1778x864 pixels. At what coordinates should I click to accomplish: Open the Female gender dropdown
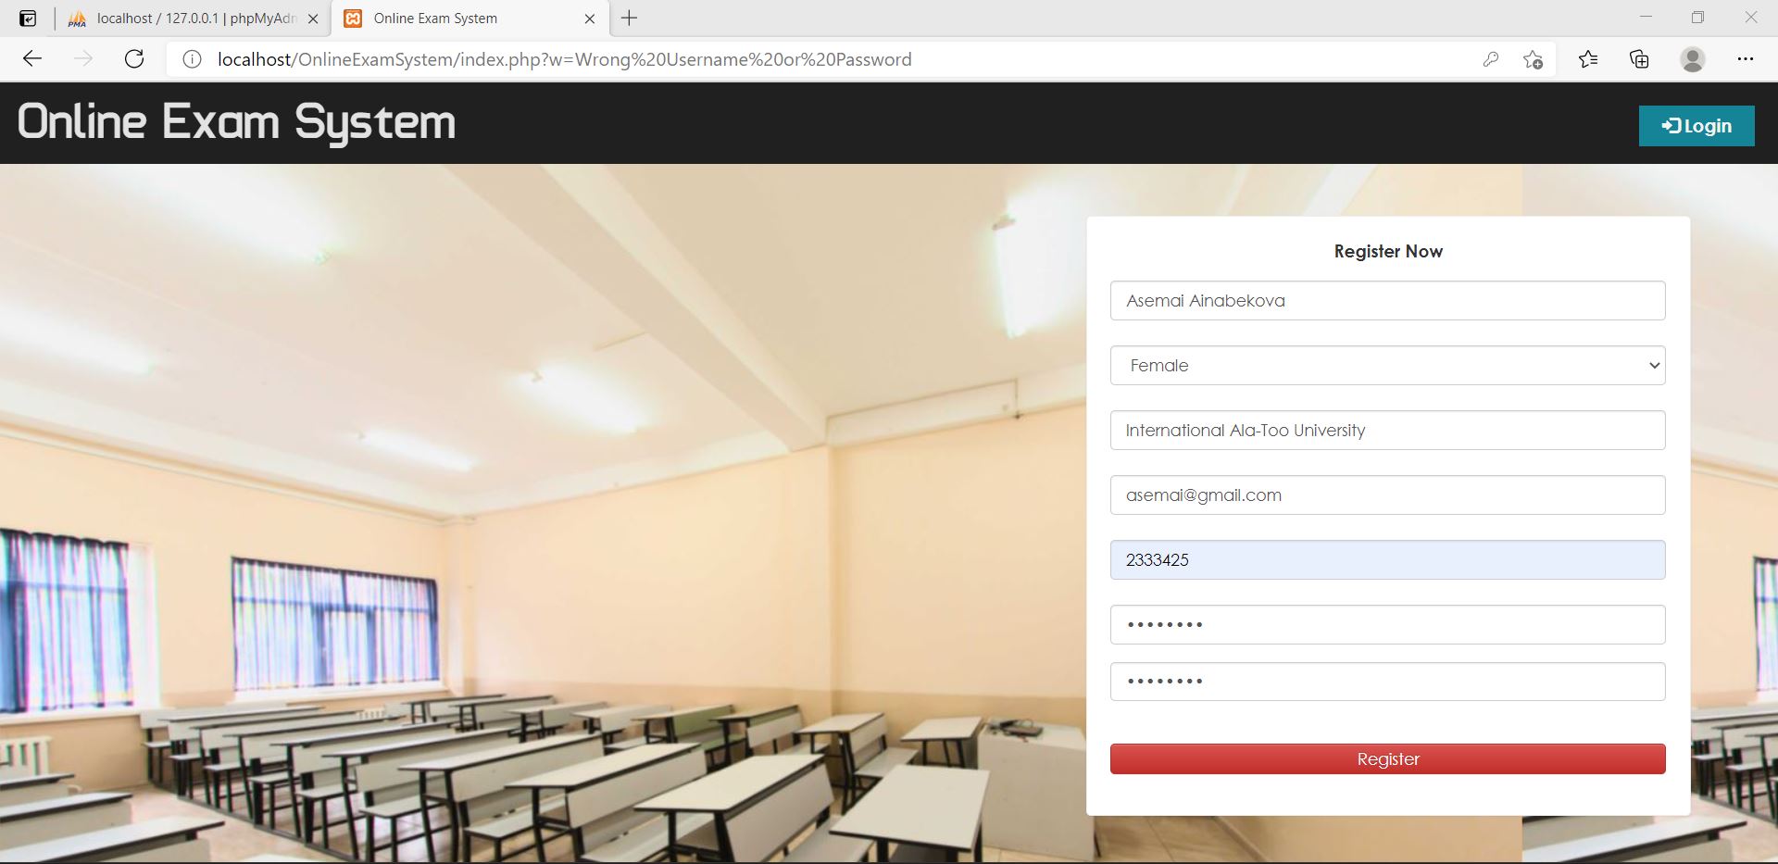pyautogui.click(x=1387, y=366)
